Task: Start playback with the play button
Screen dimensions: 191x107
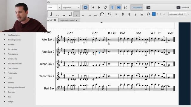Action: pyautogui.click(x=99, y=7)
